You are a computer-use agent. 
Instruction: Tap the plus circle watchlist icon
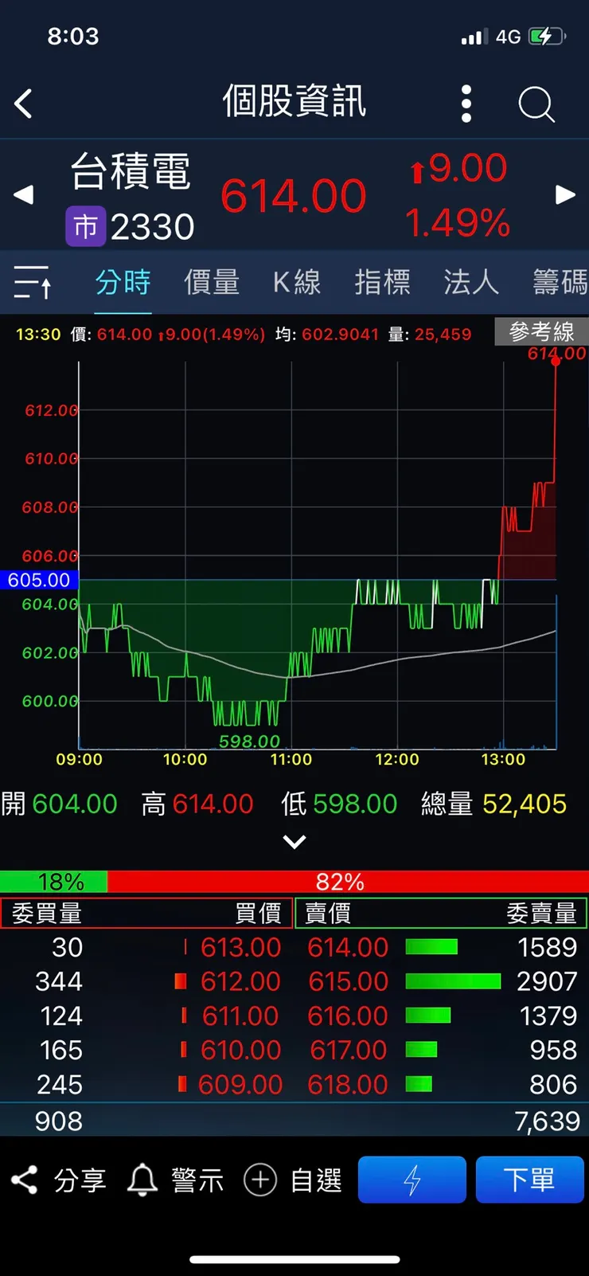(259, 1180)
